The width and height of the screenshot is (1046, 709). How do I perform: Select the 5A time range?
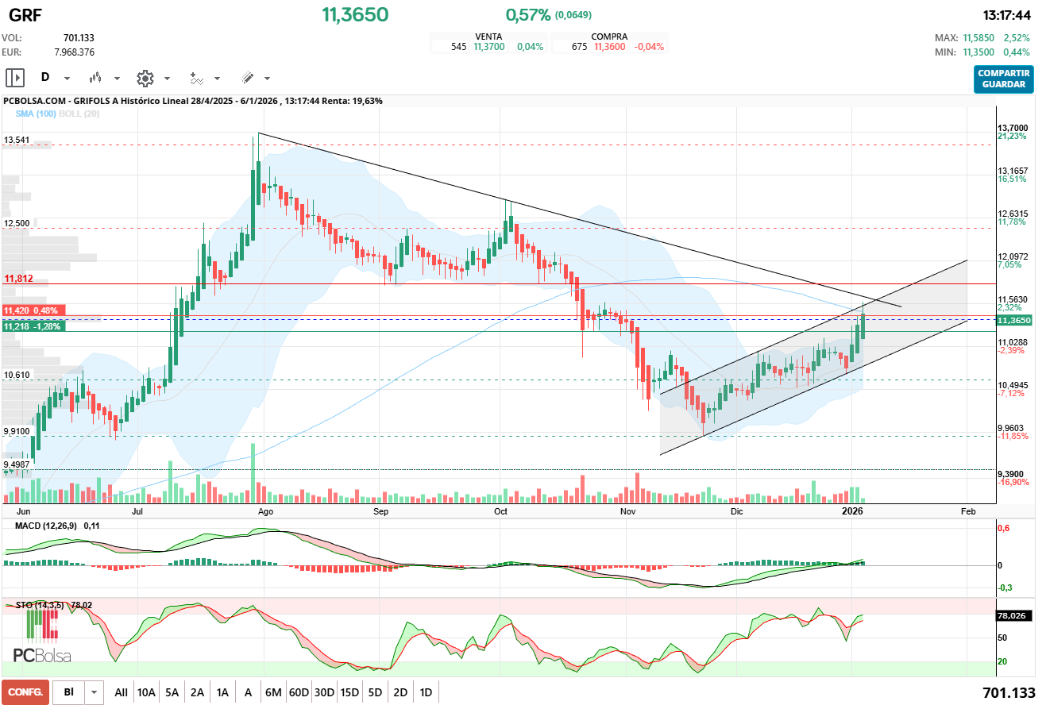pos(172,692)
